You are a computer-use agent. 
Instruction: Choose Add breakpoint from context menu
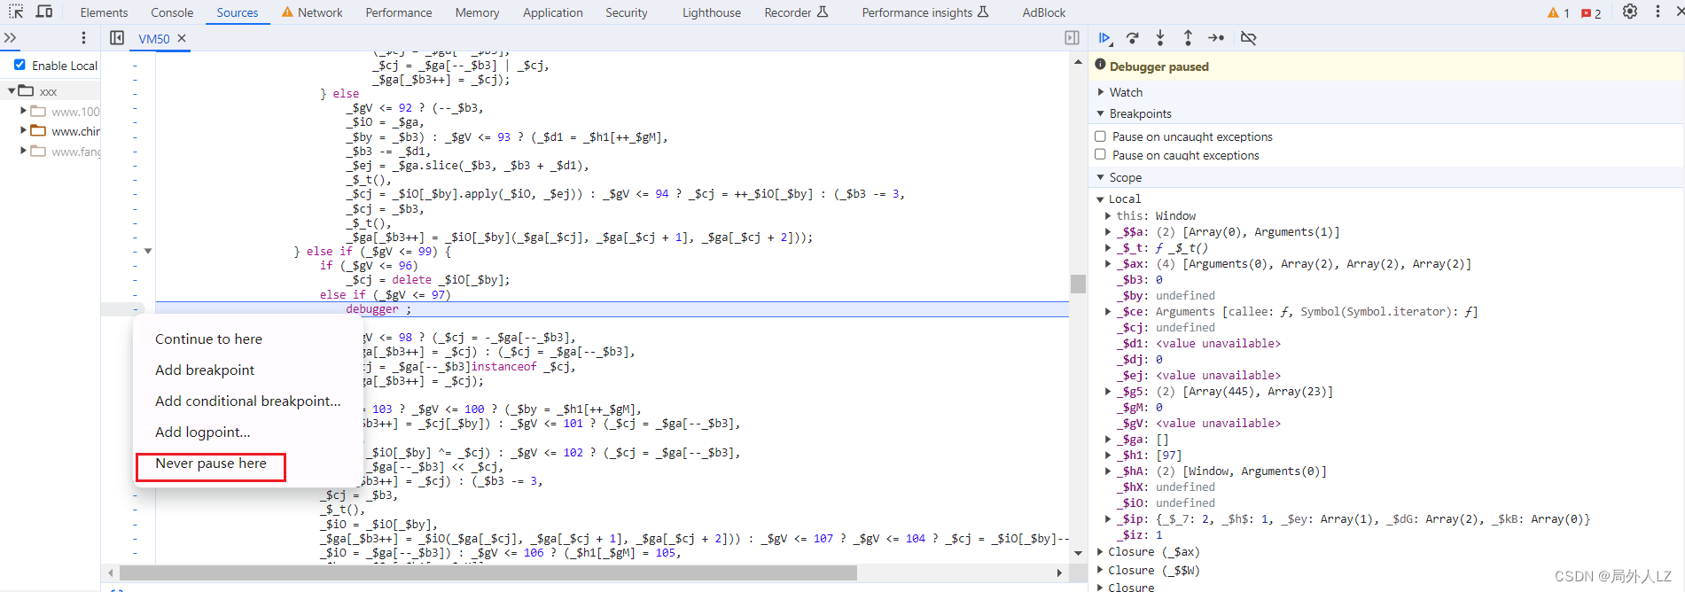pos(205,370)
